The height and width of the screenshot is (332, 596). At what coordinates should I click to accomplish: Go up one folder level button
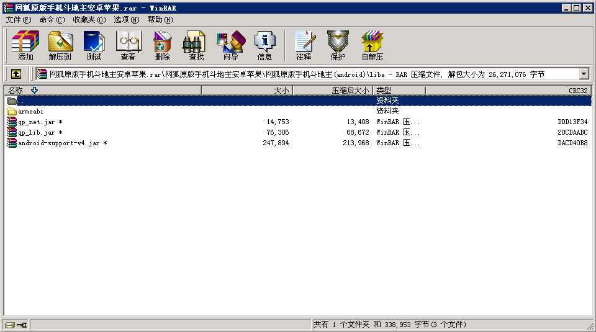[16, 74]
